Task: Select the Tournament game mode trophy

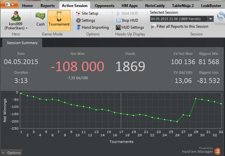Action: 59,20
